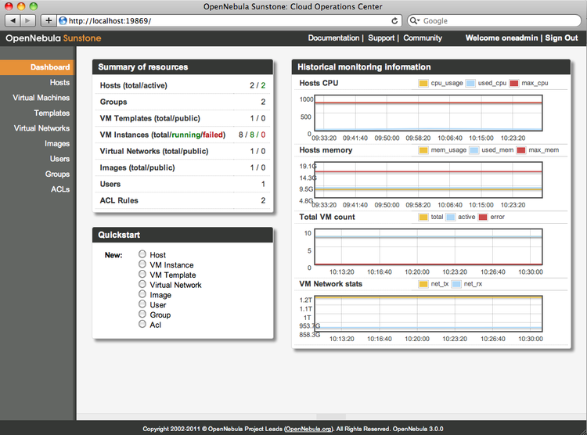Click the OpenNebula Sunstone logo
This screenshot has height=435, width=587.
point(53,38)
